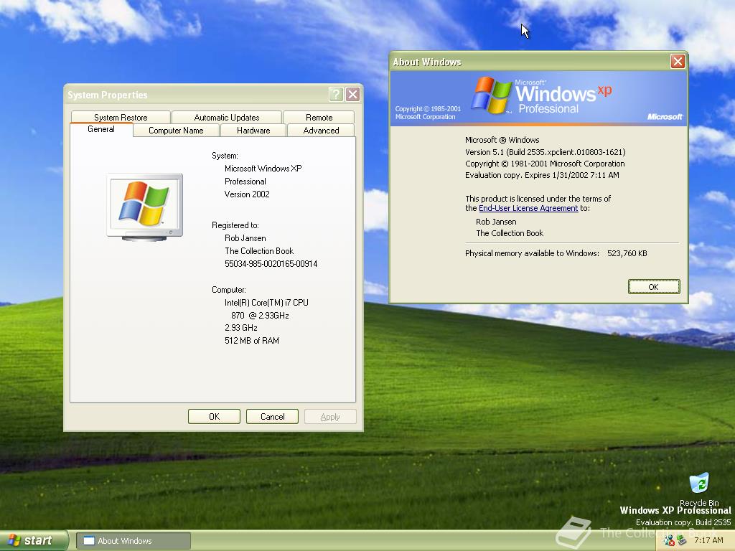The image size is (735, 551).
Task: Click the Safely Remove Hardware tray icon
Action: 682,540
